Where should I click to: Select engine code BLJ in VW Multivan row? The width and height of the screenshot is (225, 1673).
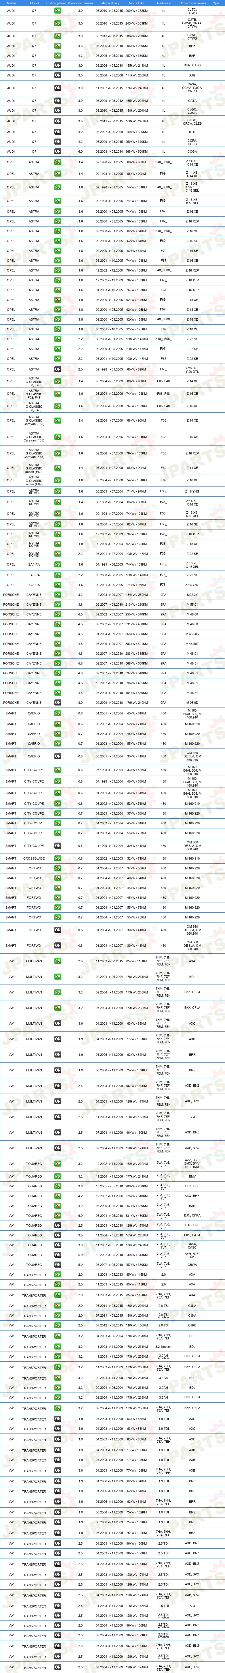[192, 1117]
